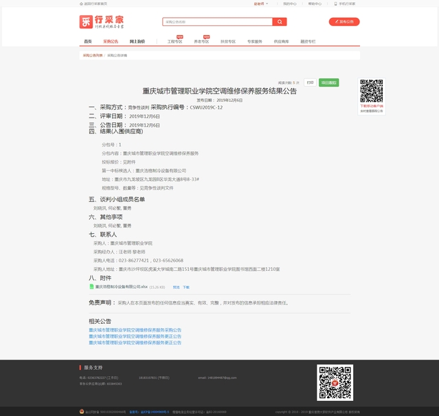Click the 下载移动客户端 link under QR code
This screenshot has width=439, height=416.
(x=372, y=106)
